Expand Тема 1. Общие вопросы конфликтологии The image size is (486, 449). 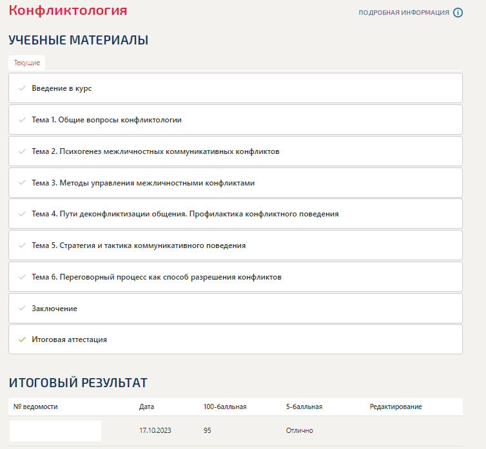tap(235, 120)
